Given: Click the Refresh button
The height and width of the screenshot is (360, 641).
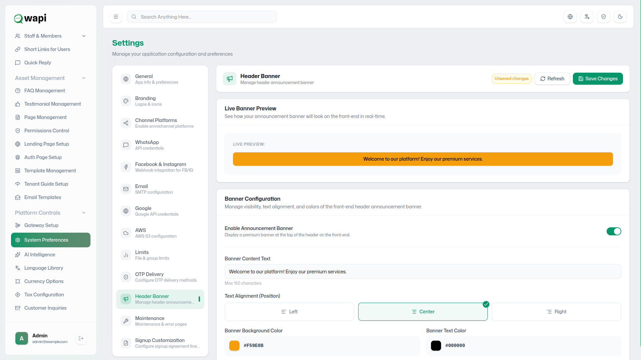Looking at the screenshot, I should (x=552, y=79).
